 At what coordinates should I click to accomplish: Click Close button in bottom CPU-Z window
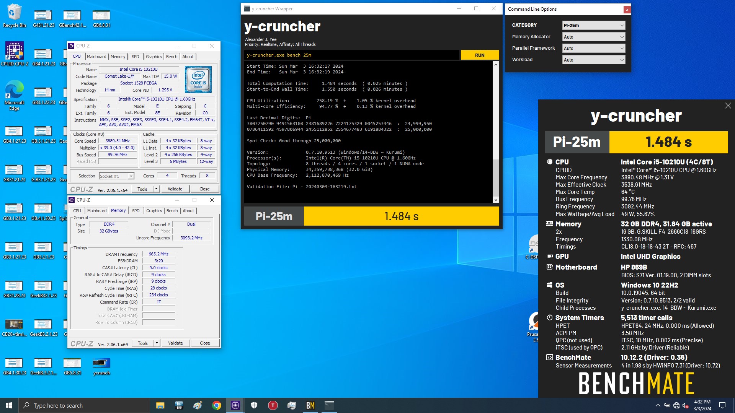(205, 343)
